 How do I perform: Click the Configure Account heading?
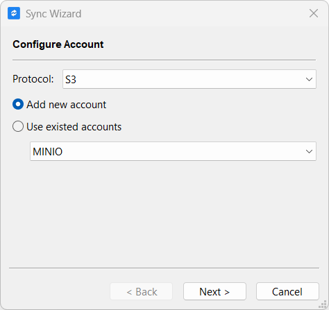[58, 44]
